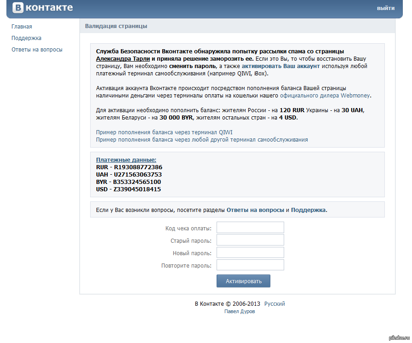Follow the активировать Ваш аккаунт link
The height and width of the screenshot is (343, 412).
coord(280,66)
